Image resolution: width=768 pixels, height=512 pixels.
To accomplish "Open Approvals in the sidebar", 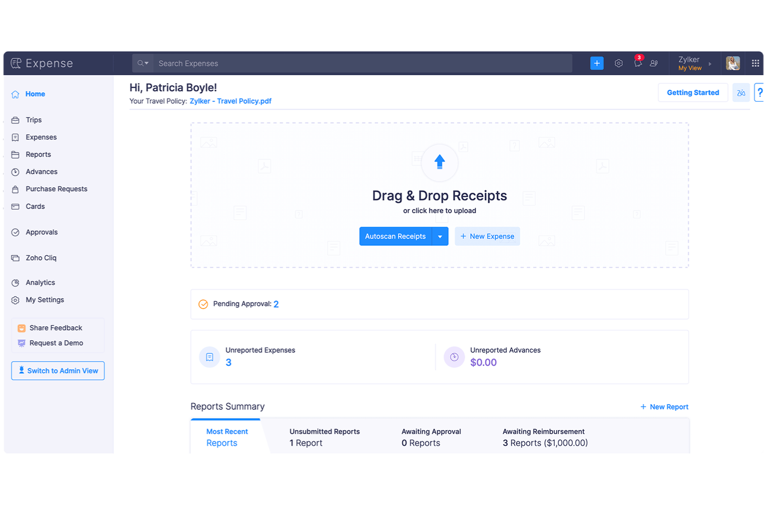I will [x=42, y=232].
